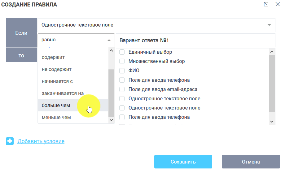The width and height of the screenshot is (281, 170).
Task: Collapse the "равно" condition dropdown
Action: 109,40
